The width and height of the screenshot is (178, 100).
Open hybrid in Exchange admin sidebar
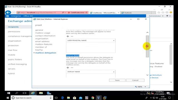click(x=11, y=73)
